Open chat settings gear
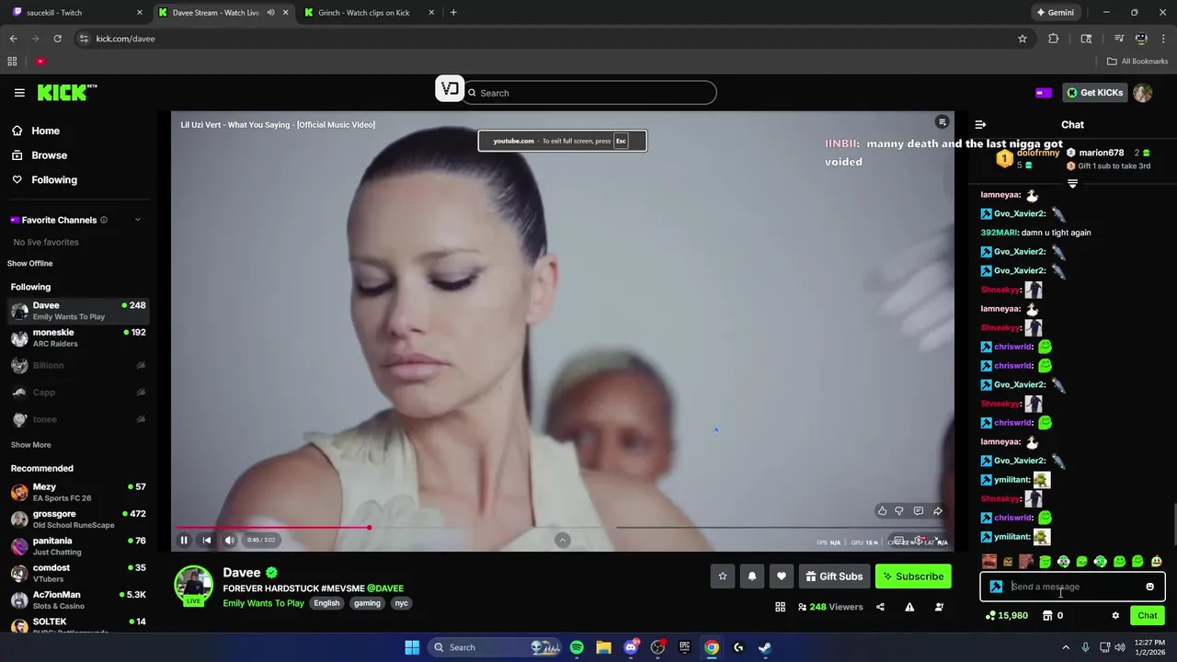 1115,616
